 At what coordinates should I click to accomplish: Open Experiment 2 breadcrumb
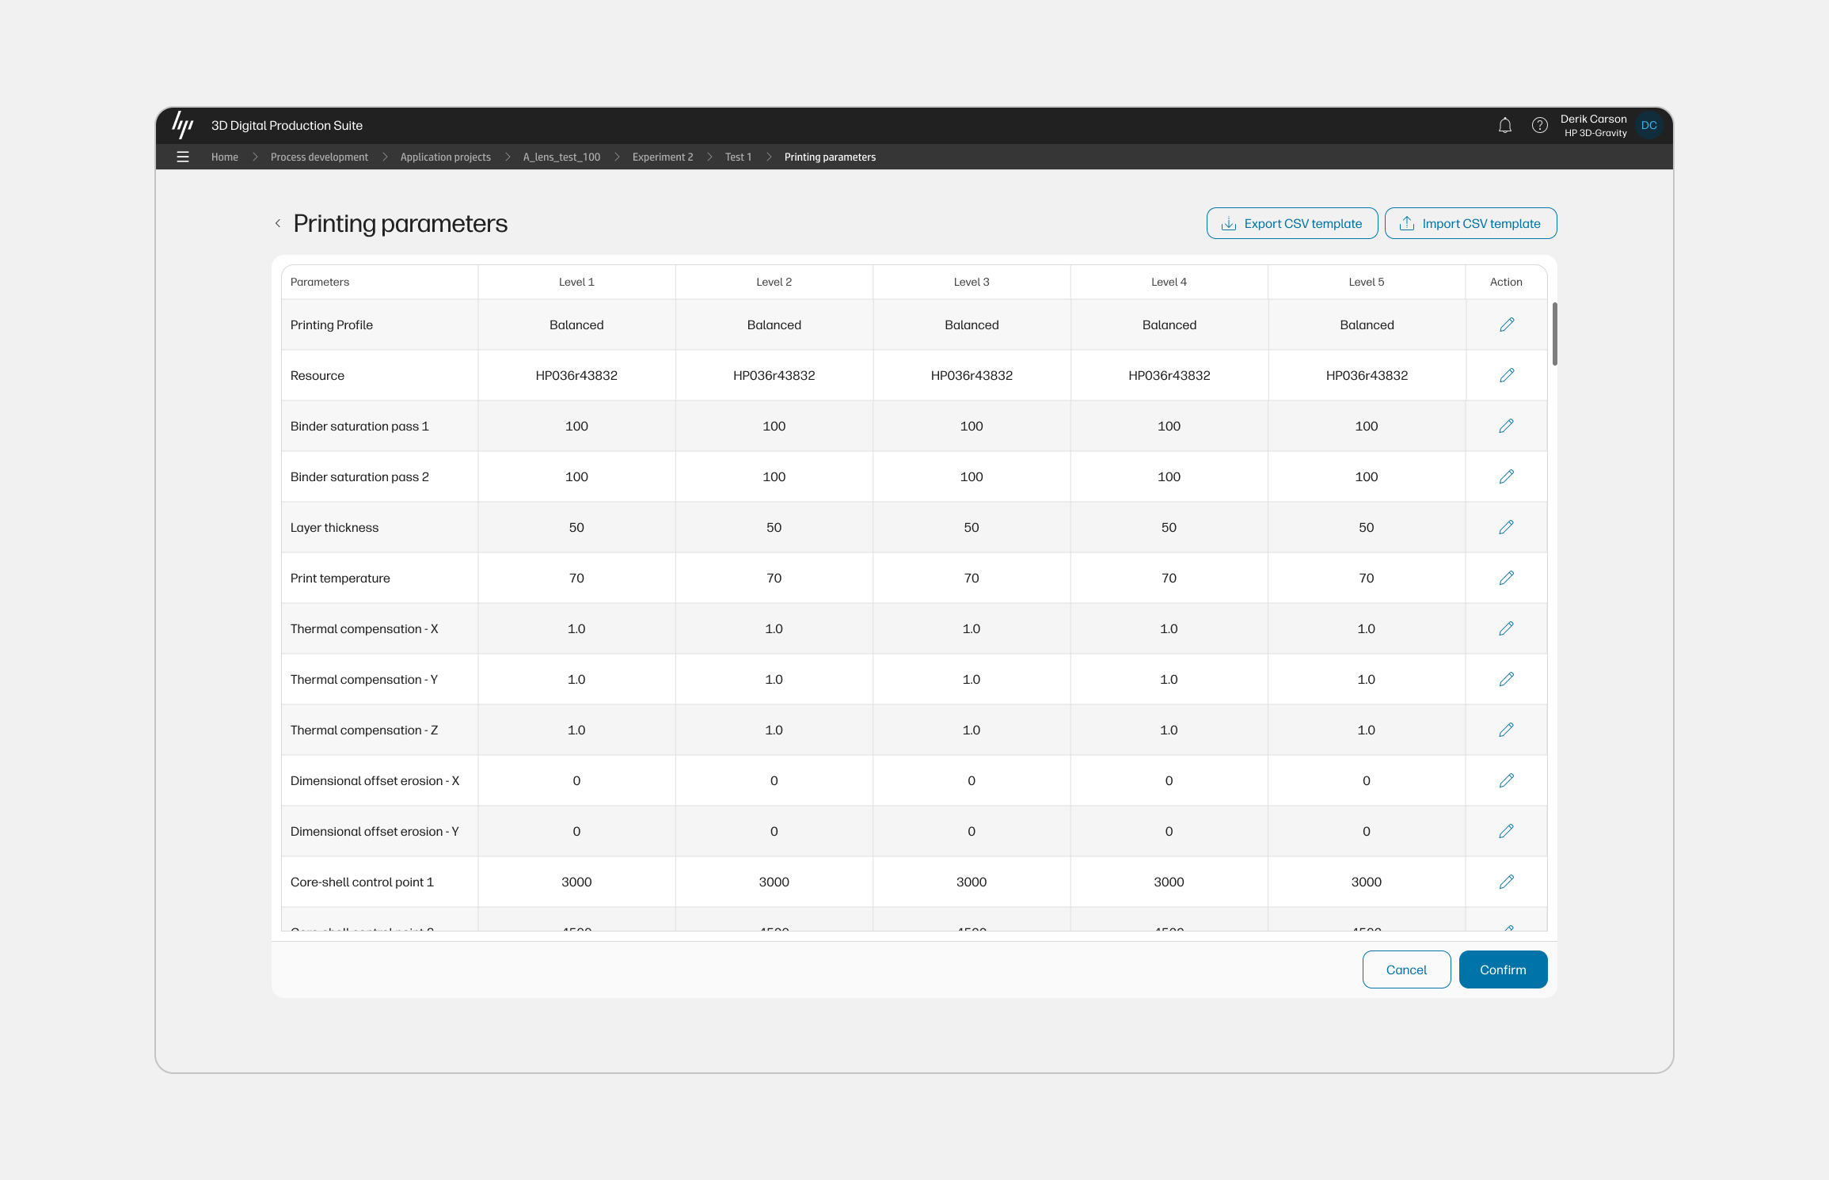(662, 157)
